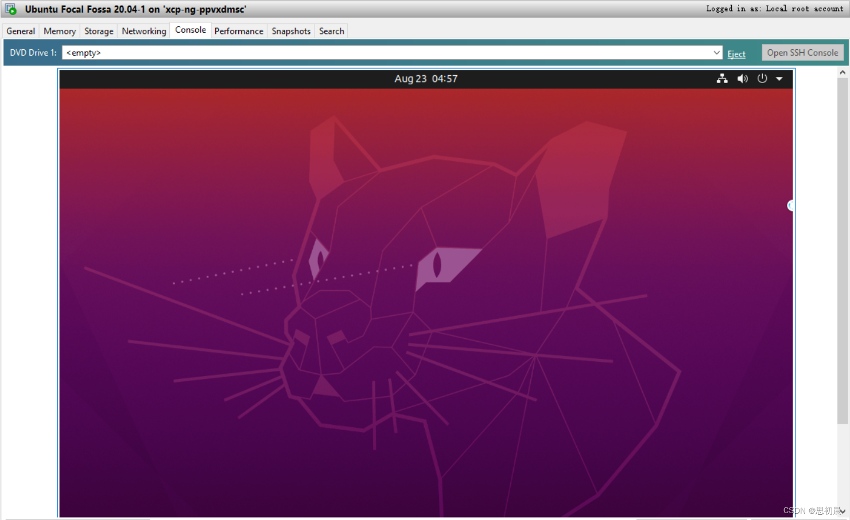Click the console vertical scrollbar down arrow
Image resolution: width=850 pixels, height=520 pixels.
click(843, 511)
